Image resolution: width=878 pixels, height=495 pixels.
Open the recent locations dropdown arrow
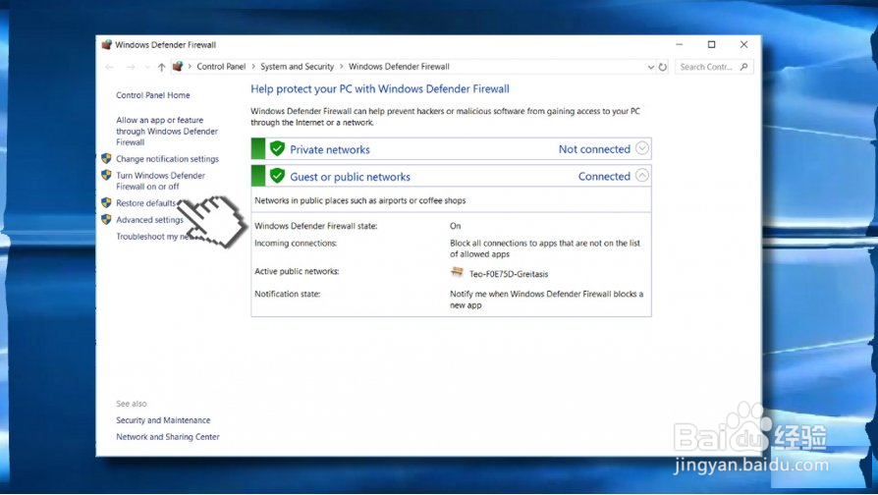click(x=146, y=67)
